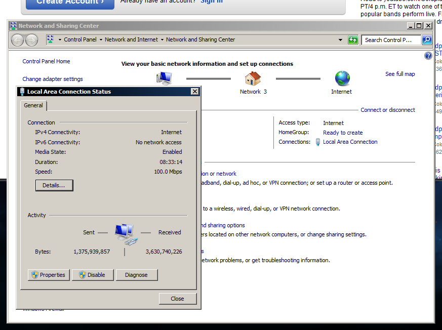Open Help via blue question mark icon

pyautogui.click(x=428, y=56)
